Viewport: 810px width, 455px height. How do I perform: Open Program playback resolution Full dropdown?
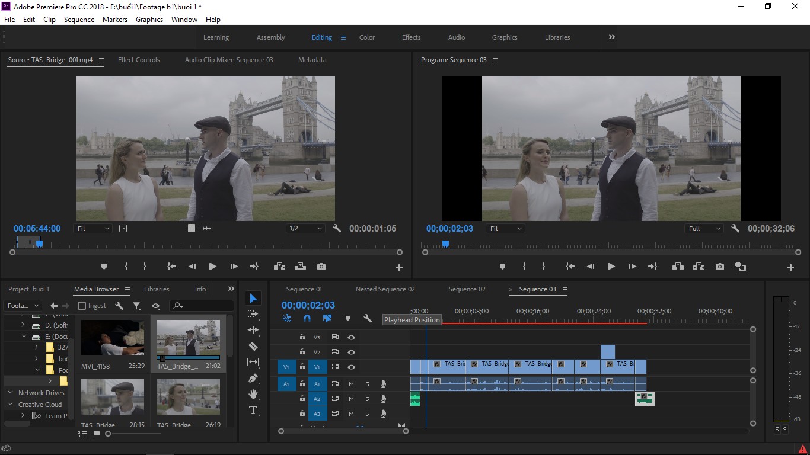(704, 229)
